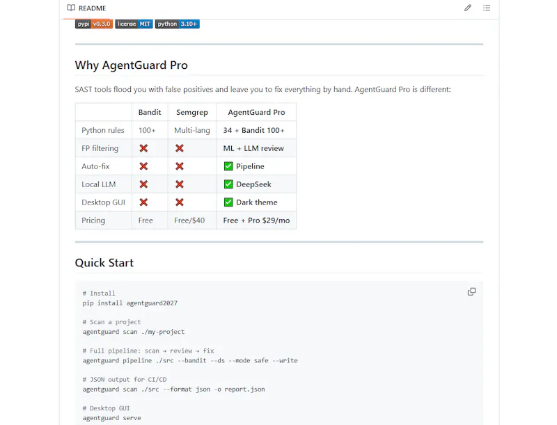Click the pip install agentguard2027 line
Screen dimensions: 557x425
click(130, 303)
